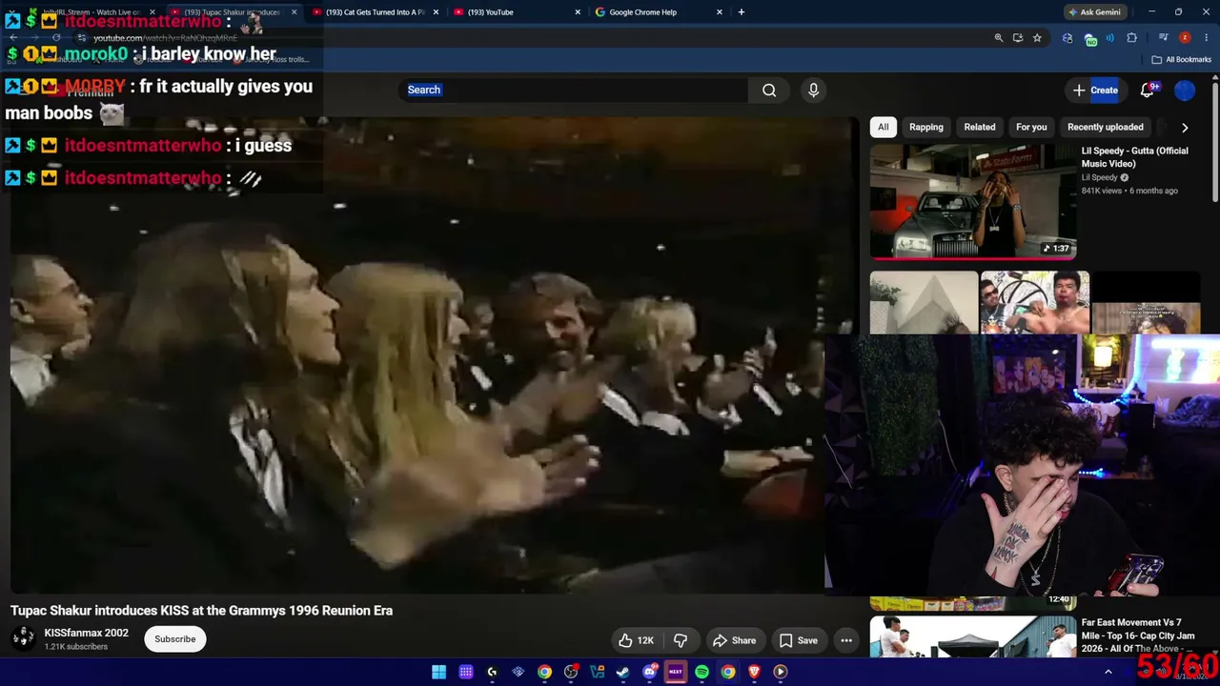Screen dimensions: 1220x686
Task: Close the (193) YouTube tab
Action: coord(578,12)
